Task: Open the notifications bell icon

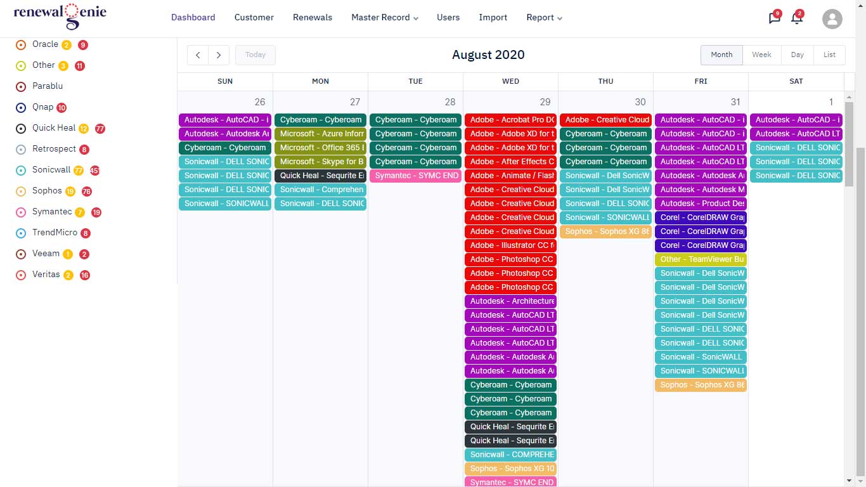Action: 797,17
